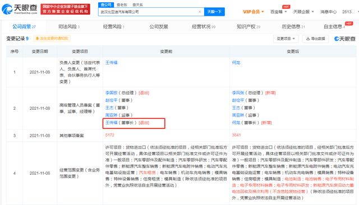Select the value 5172 in row 3
The height and width of the screenshot is (205, 359).
pyautogui.click(x=110, y=135)
